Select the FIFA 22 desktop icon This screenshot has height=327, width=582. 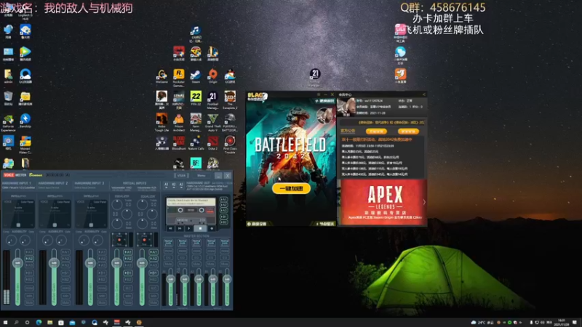pyautogui.click(x=196, y=98)
